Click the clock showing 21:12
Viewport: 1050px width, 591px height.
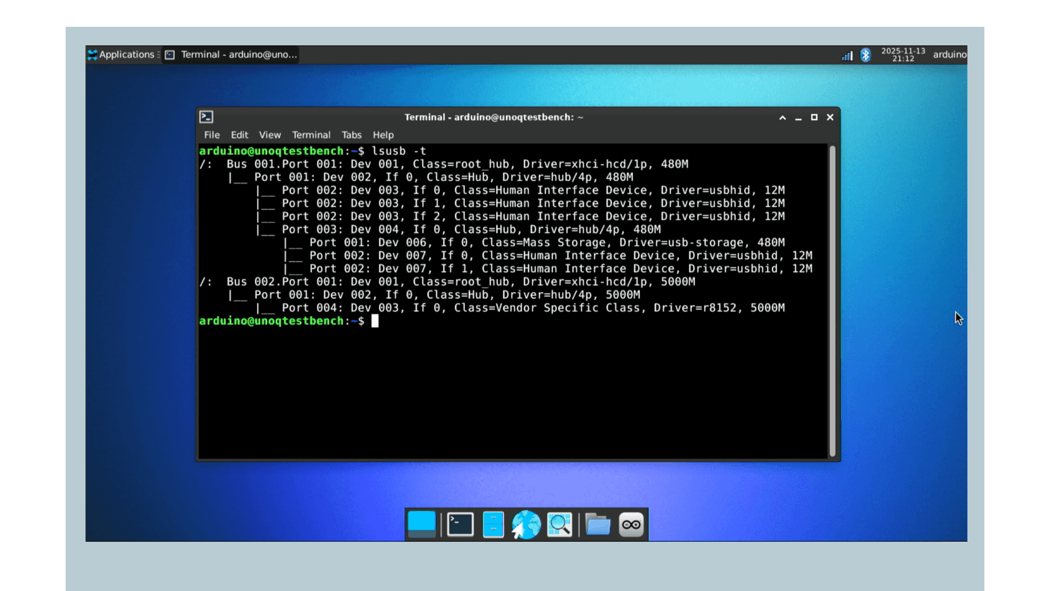[x=902, y=55]
